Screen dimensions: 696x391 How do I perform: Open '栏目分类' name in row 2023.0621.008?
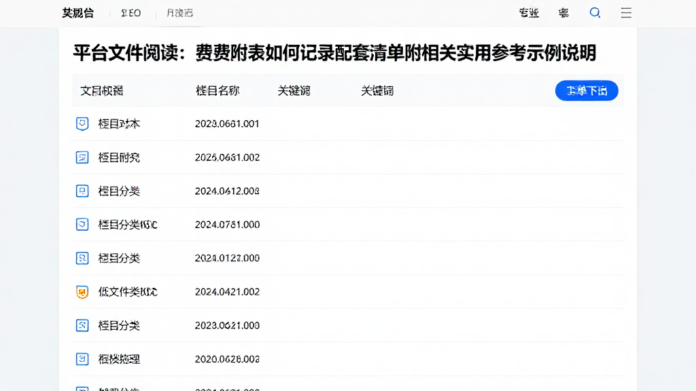119,325
